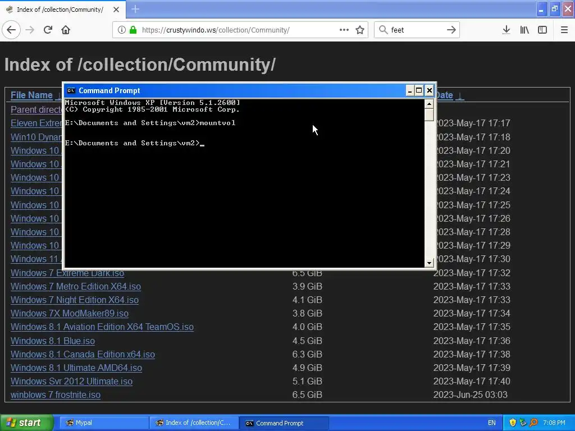Viewport: 575px width, 431px height.
Task: Select date 2023-Jun-25 03:03
Action: [x=471, y=395]
